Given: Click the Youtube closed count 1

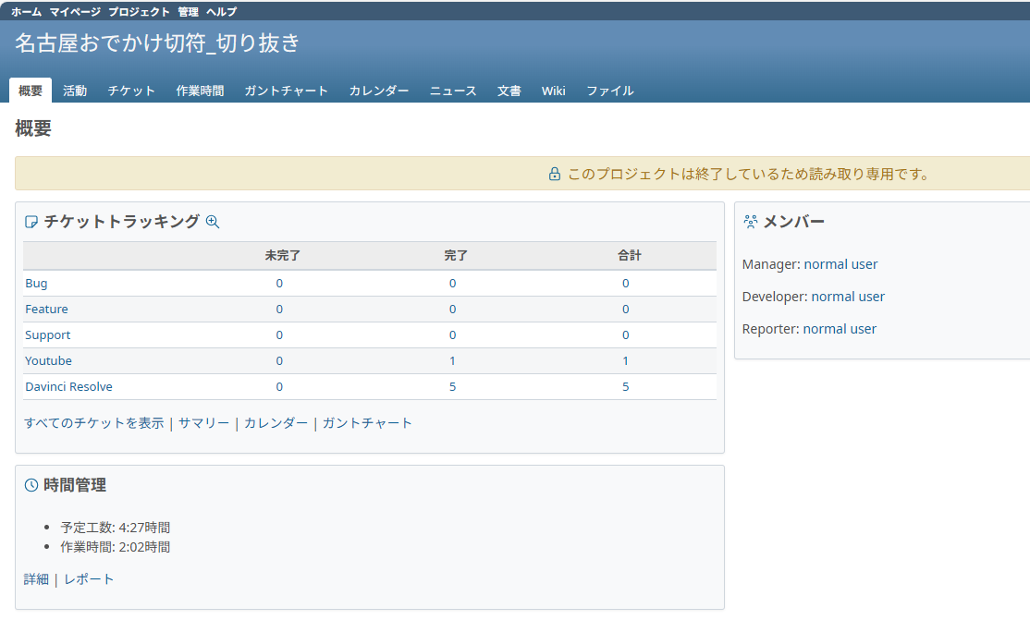Looking at the screenshot, I should click(x=453, y=361).
